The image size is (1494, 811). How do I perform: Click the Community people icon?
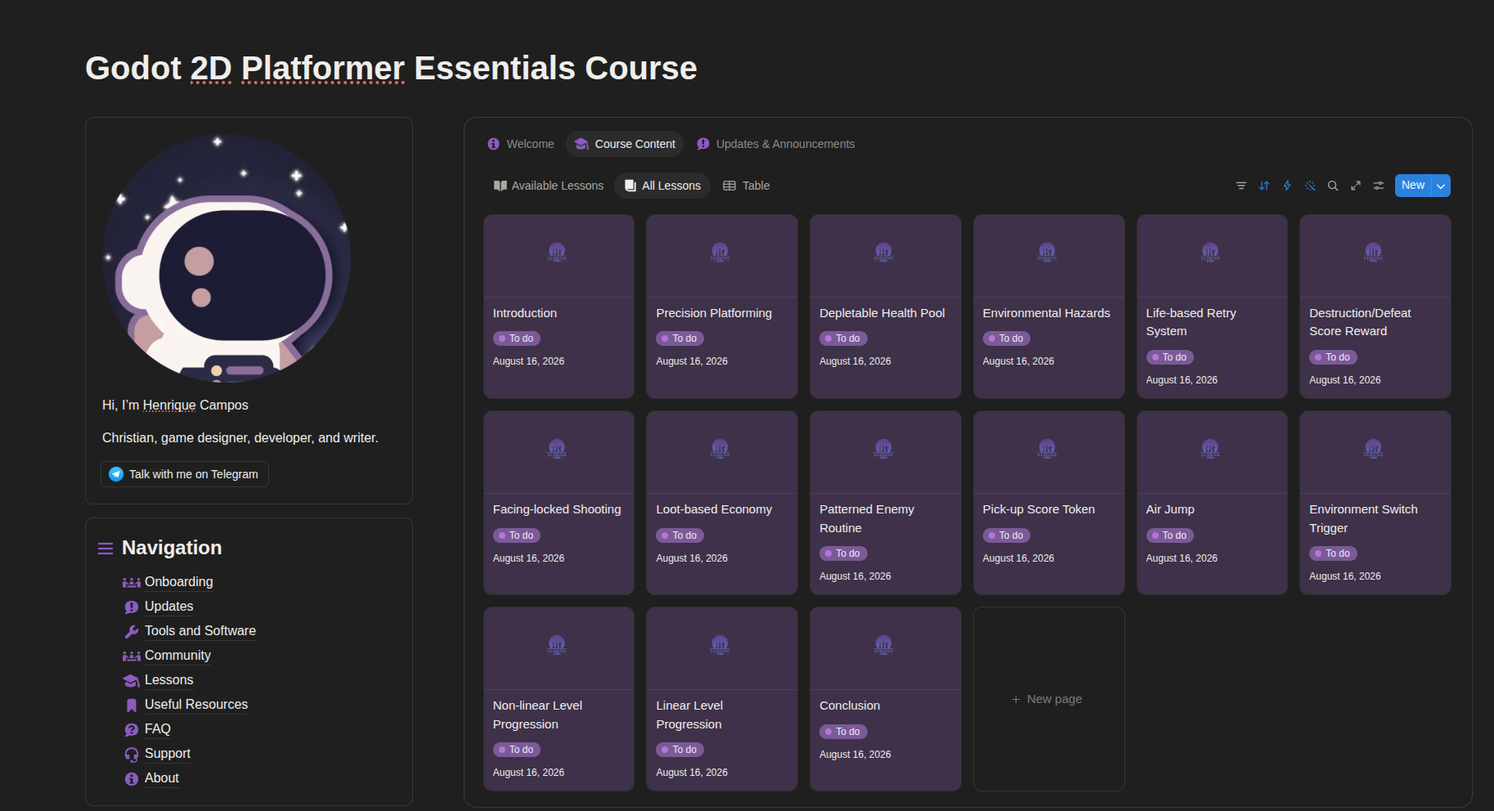coord(132,656)
